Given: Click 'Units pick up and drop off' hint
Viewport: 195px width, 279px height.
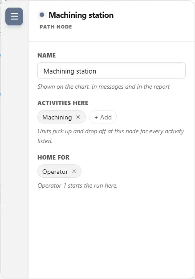Looking at the screenshot, I should click(x=111, y=136).
